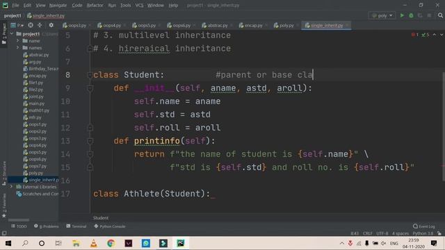Locate current file in Project tree

coord(31,25)
